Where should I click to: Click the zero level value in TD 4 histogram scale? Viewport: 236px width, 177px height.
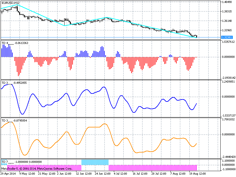pos(228,57)
